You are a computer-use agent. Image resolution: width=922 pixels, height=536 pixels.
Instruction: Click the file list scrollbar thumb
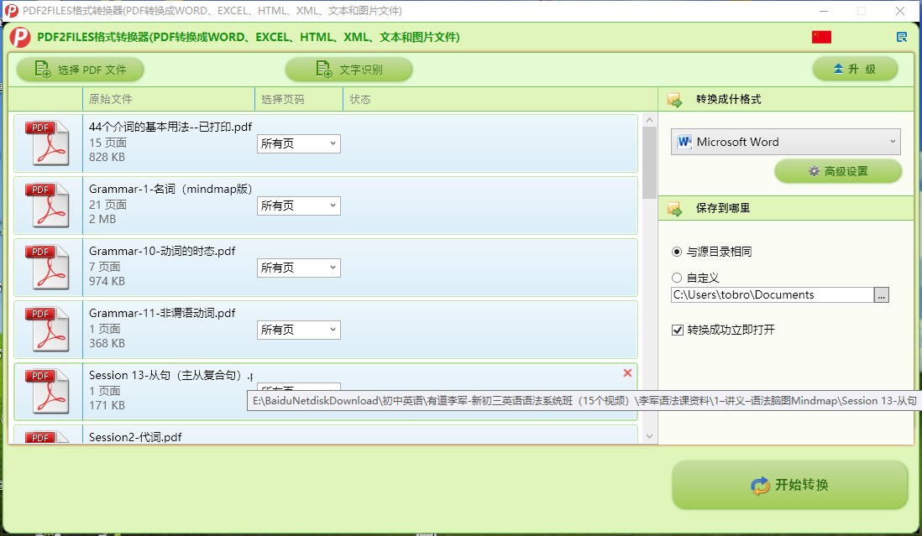click(649, 163)
